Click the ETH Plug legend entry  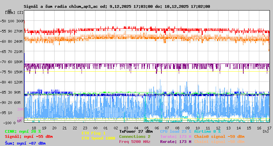click(94, 133)
